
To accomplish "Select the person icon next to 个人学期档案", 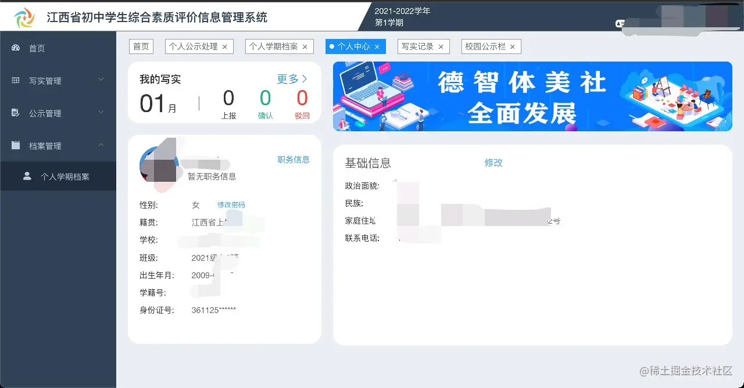I will click(x=28, y=176).
